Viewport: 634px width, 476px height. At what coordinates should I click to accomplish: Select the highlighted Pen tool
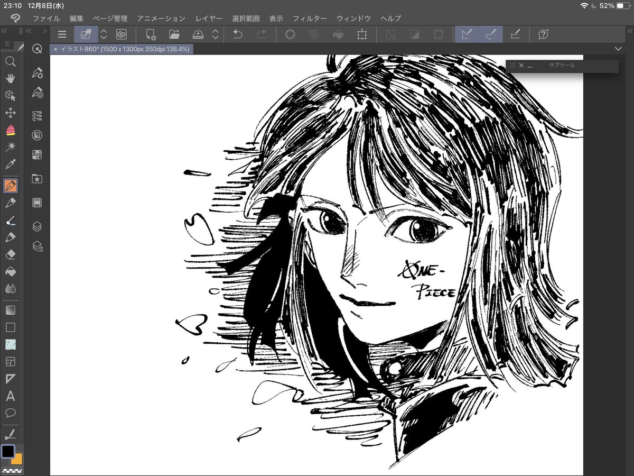(10, 186)
